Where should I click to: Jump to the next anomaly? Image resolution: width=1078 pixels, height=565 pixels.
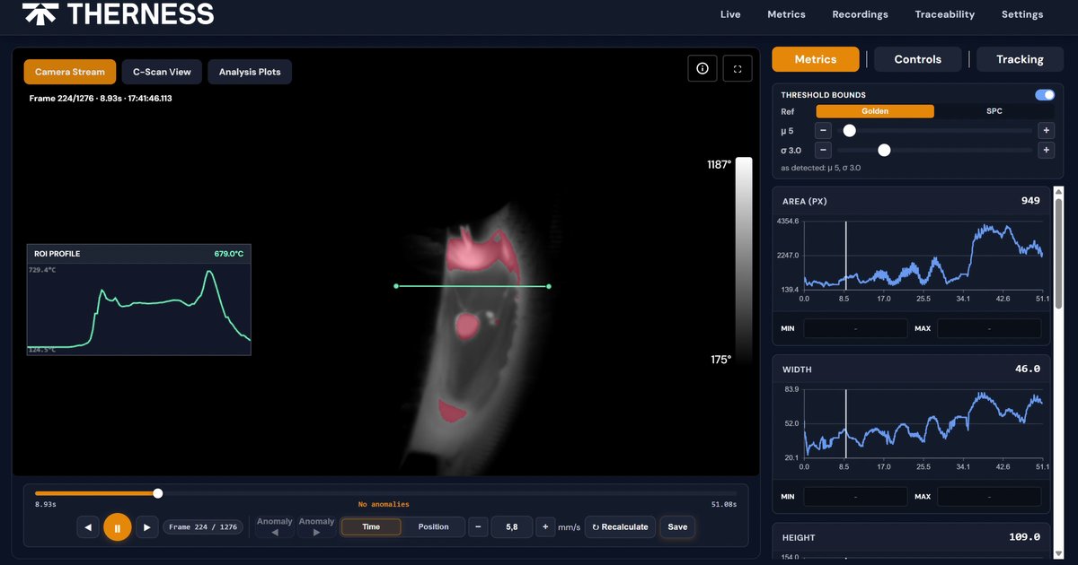(316, 526)
